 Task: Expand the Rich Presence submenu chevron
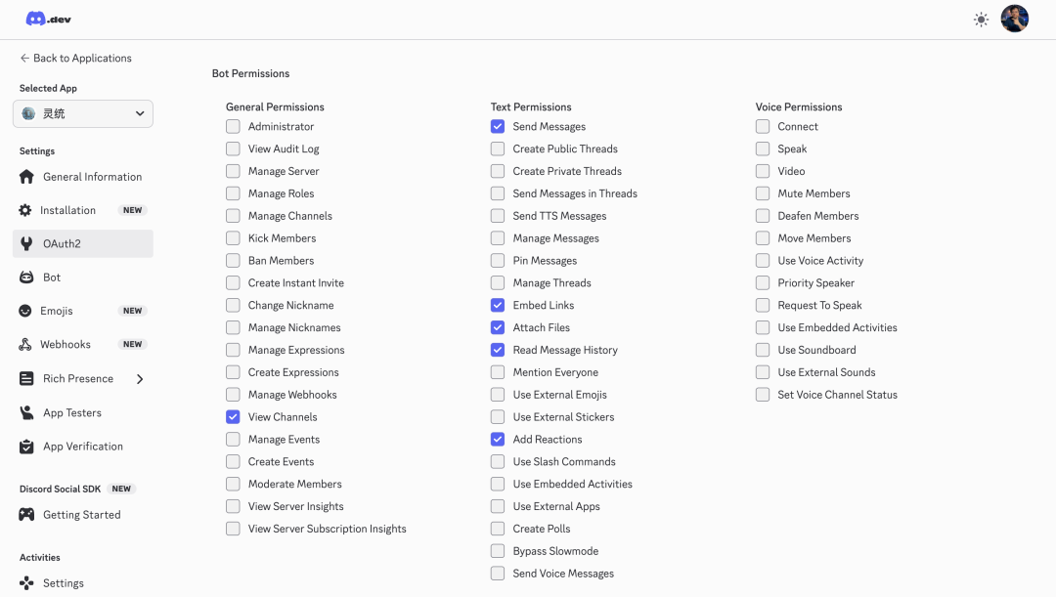(x=140, y=379)
